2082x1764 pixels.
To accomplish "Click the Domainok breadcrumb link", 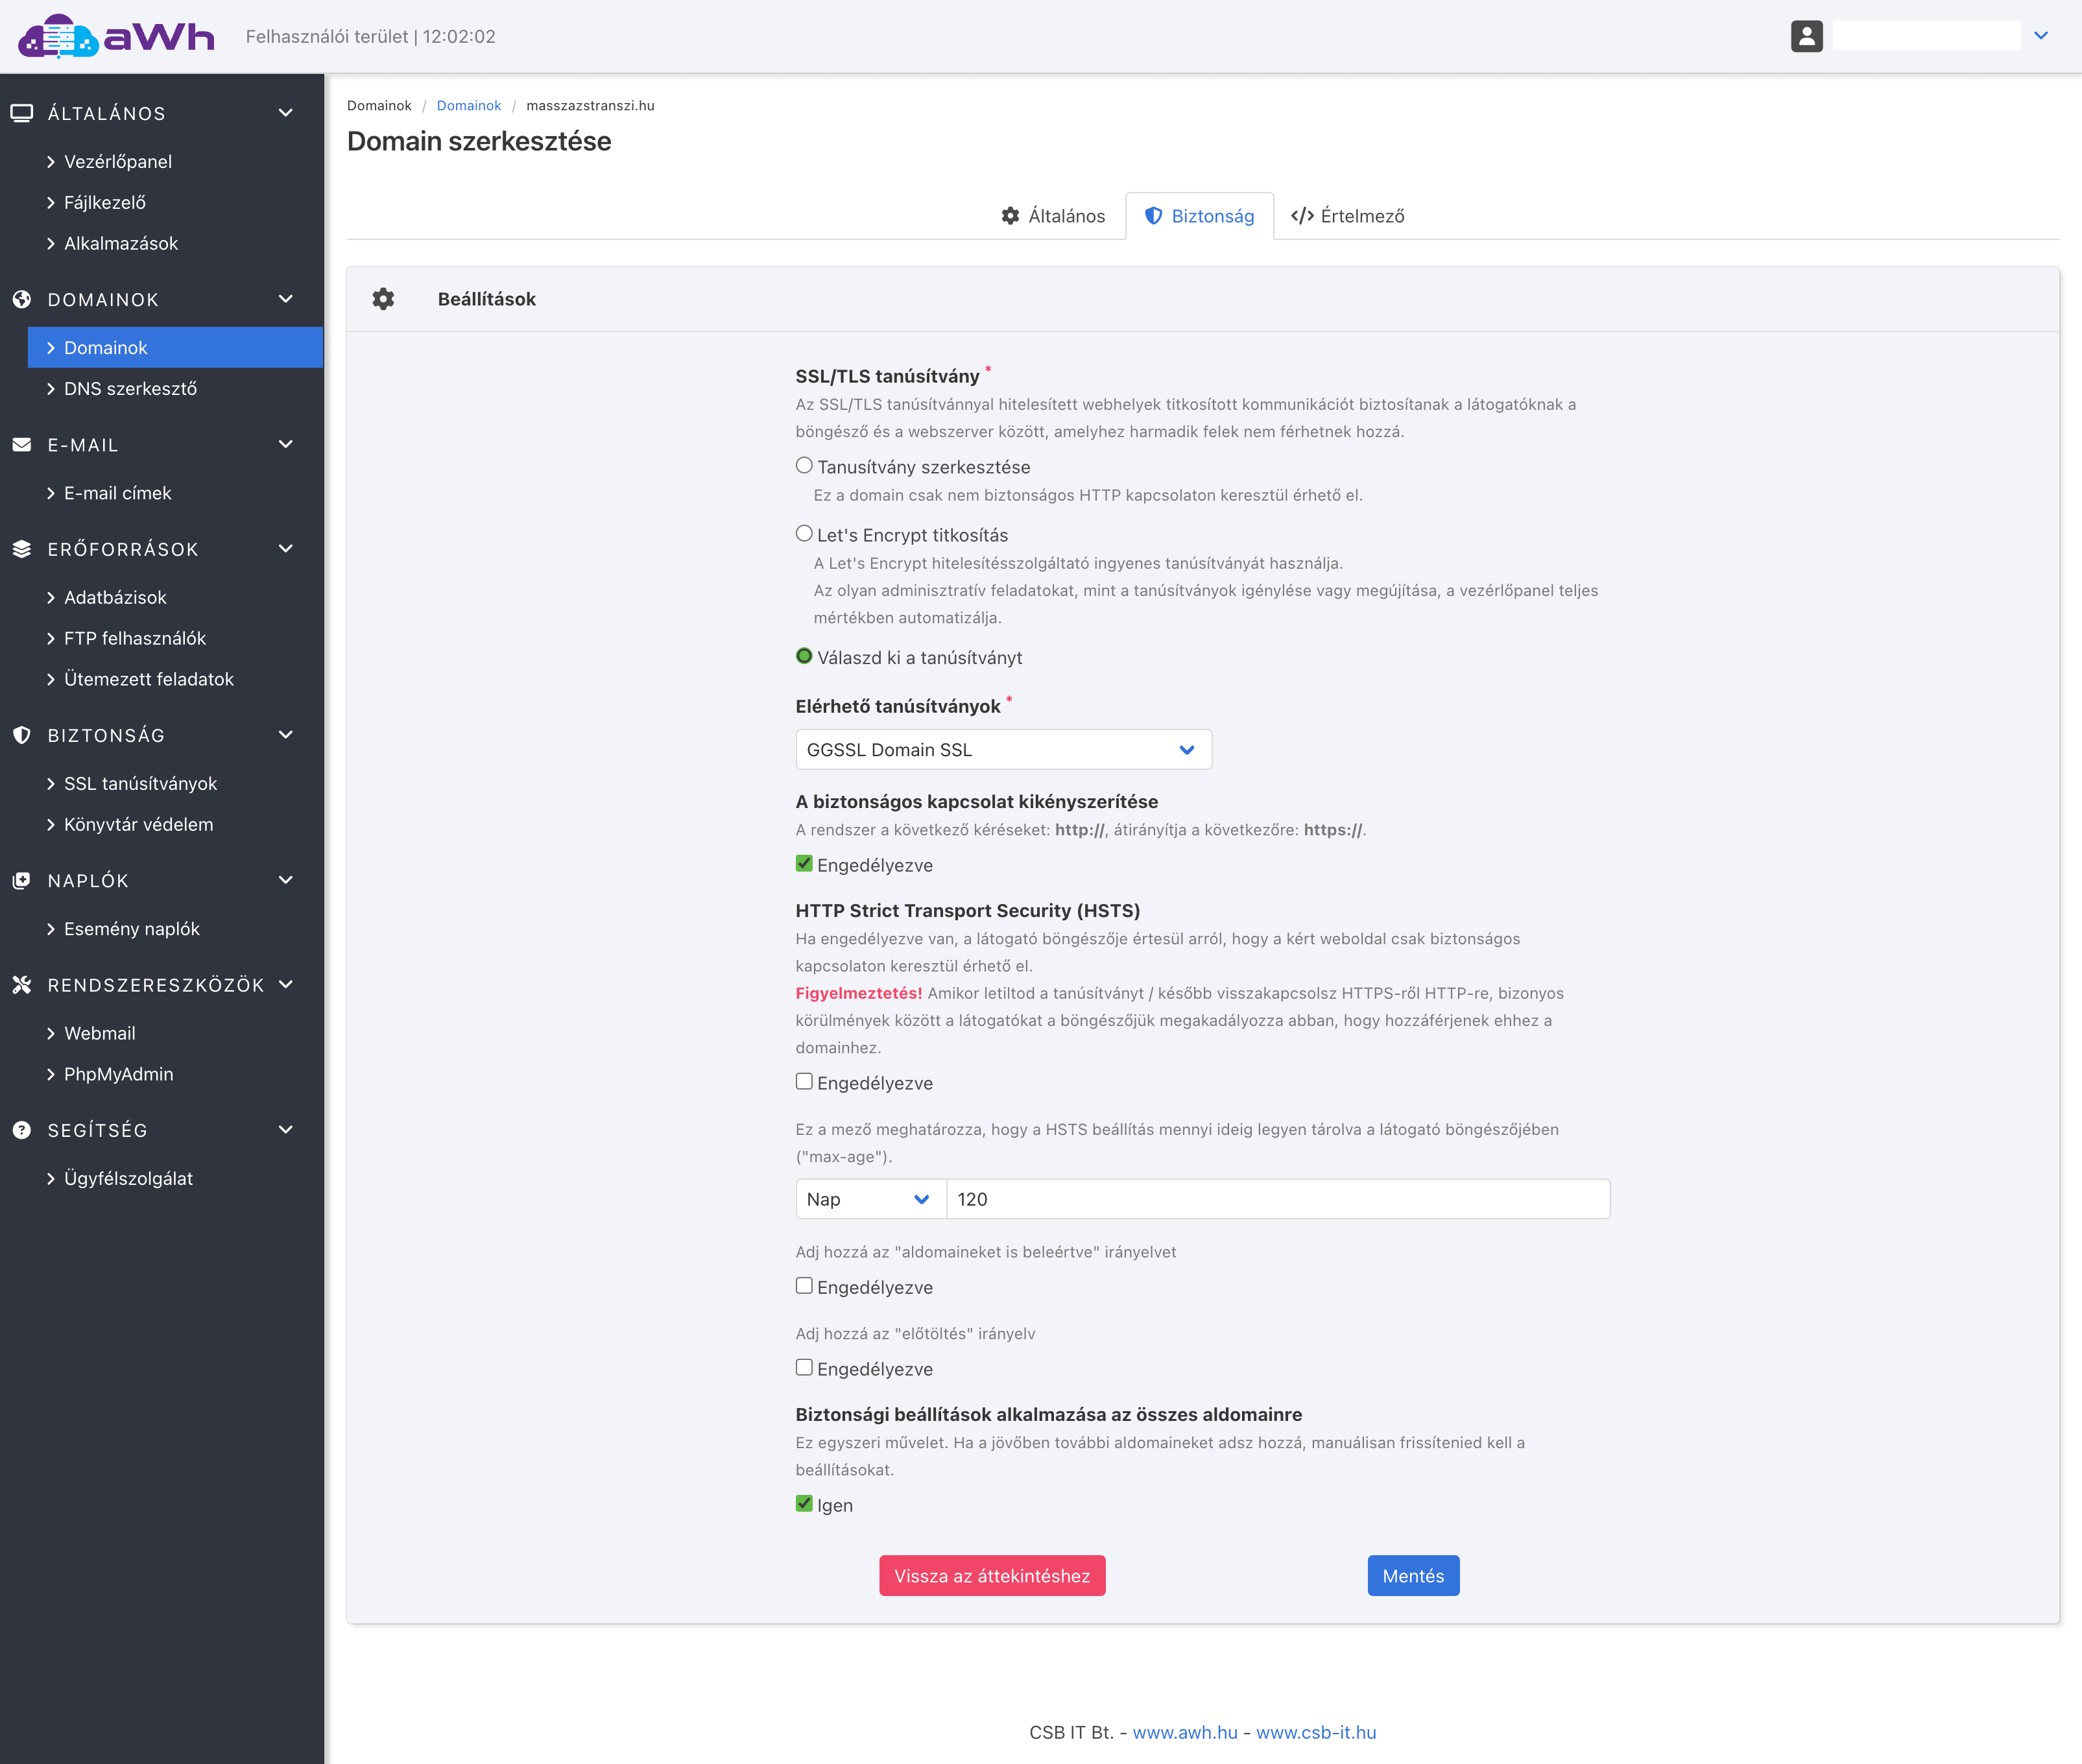I will 469,106.
